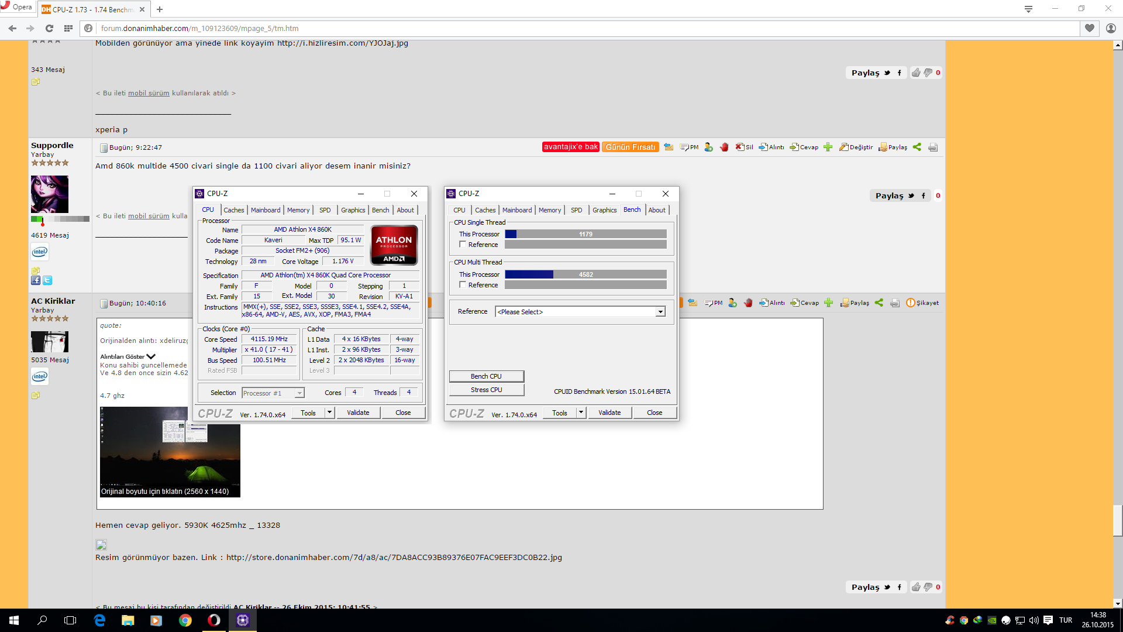This screenshot has width=1123, height=632.
Task: Open a new Opera tab with plus button
Action: tap(160, 9)
